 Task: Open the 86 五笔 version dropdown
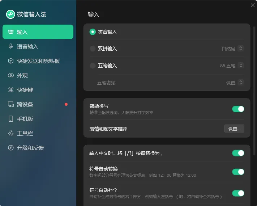pos(232,66)
